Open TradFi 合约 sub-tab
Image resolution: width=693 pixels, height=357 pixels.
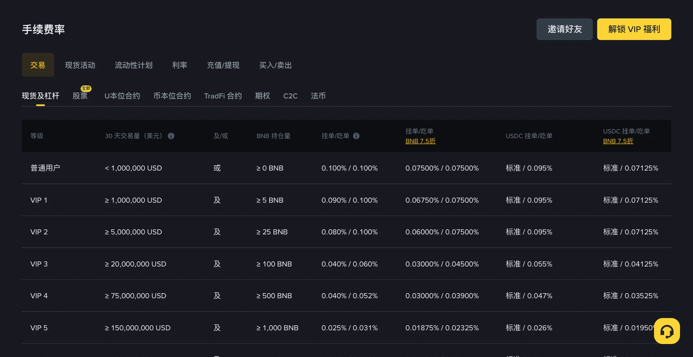(x=223, y=96)
